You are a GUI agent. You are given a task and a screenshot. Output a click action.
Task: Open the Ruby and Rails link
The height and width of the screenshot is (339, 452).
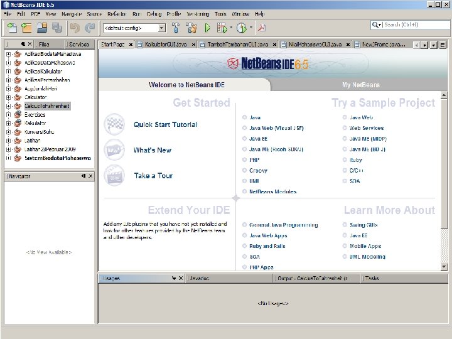(x=267, y=246)
